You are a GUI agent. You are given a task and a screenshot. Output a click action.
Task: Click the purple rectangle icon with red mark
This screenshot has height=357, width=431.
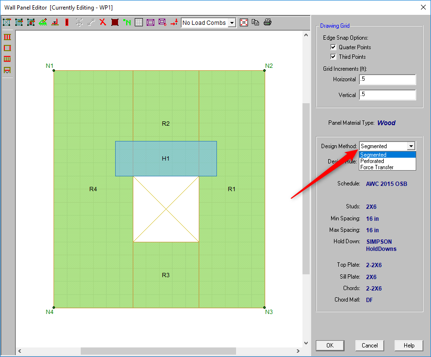click(162, 22)
